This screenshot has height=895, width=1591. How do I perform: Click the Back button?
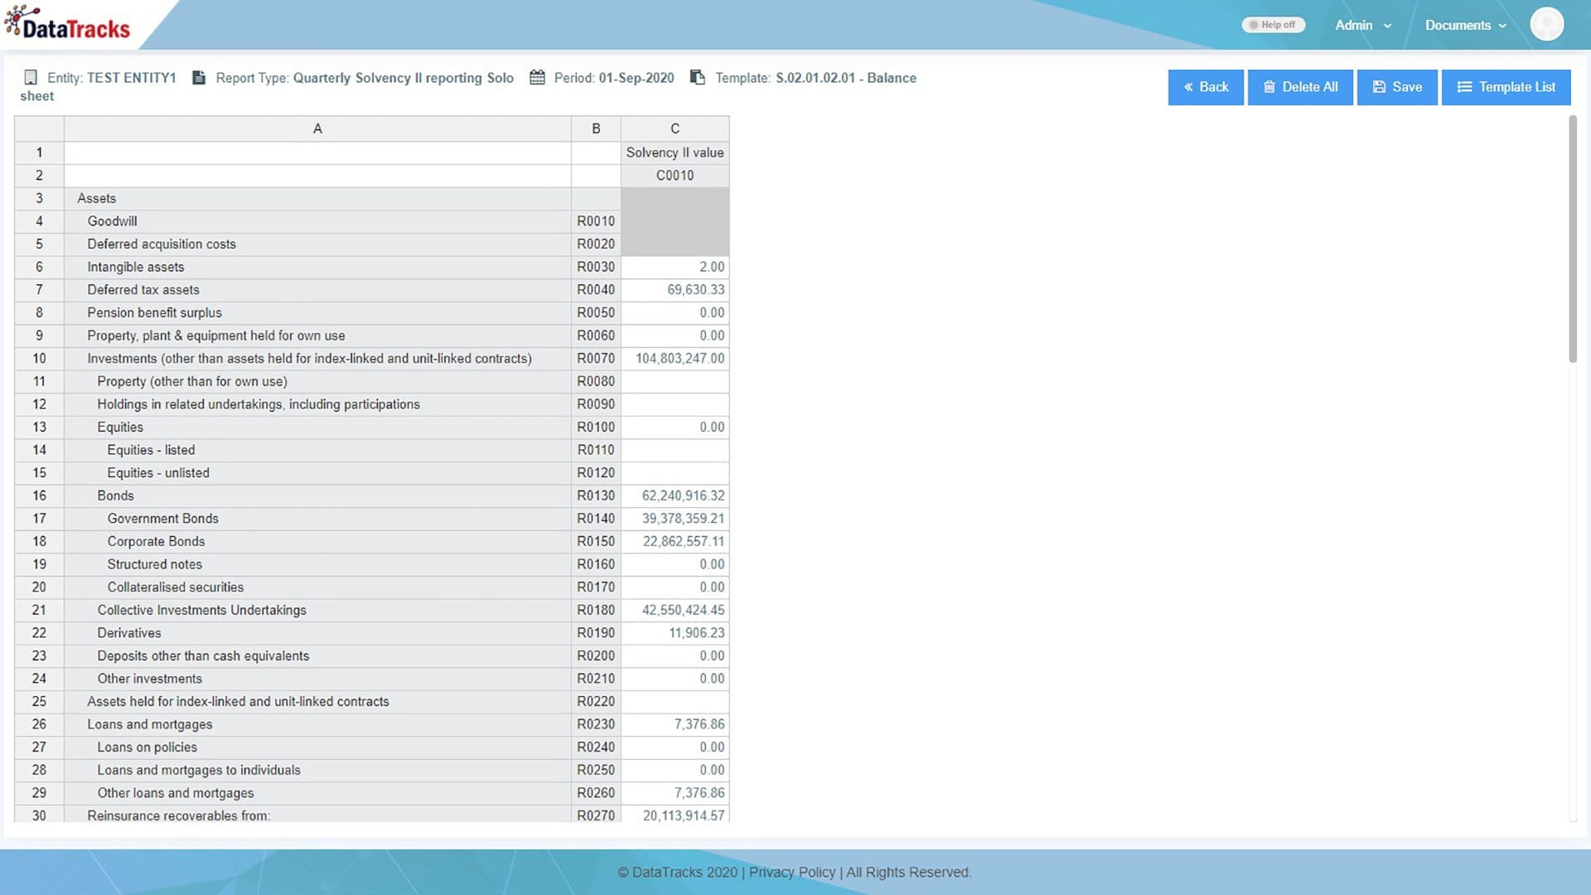click(x=1206, y=87)
